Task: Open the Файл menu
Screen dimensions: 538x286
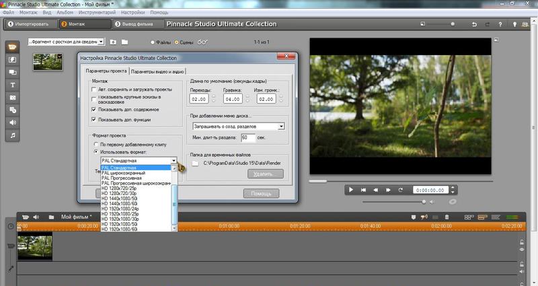Action: click(x=9, y=12)
